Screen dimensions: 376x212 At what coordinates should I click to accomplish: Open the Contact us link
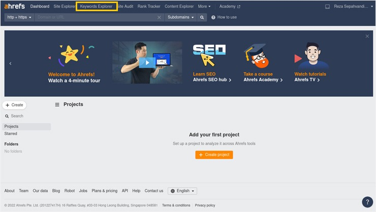(x=154, y=191)
